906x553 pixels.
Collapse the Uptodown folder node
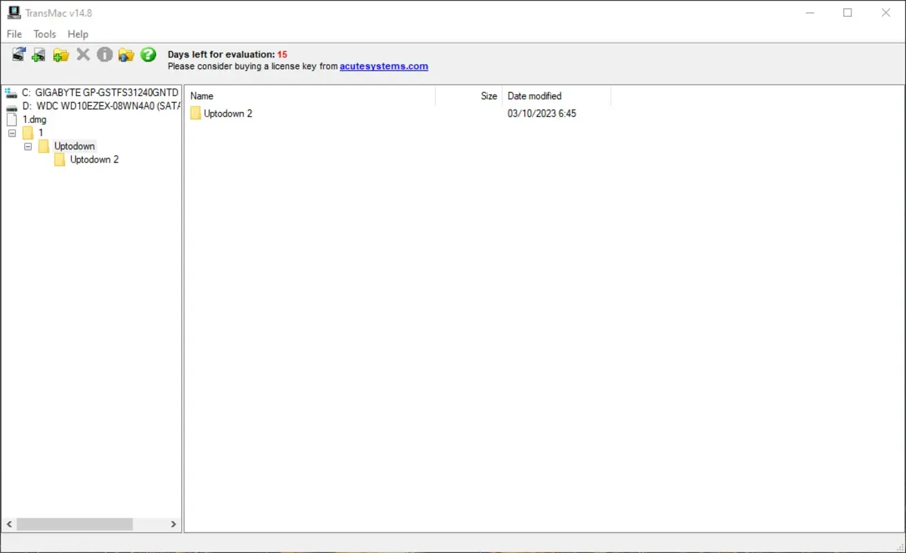(x=28, y=146)
